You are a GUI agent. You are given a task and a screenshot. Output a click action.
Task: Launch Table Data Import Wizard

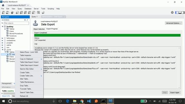[29, 65]
